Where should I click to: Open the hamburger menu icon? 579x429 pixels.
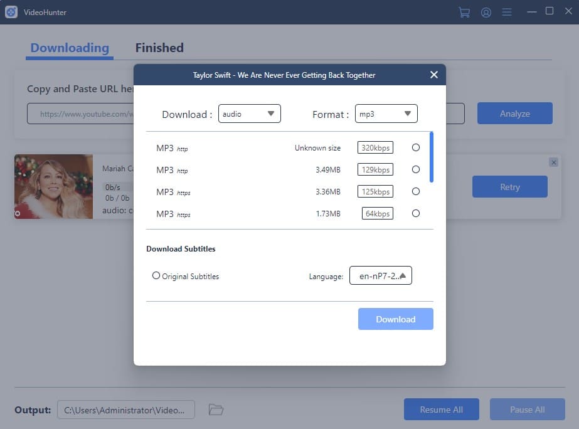coord(507,12)
